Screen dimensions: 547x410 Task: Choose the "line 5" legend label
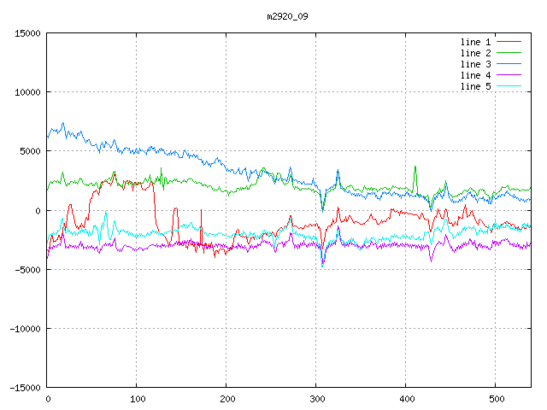point(475,86)
